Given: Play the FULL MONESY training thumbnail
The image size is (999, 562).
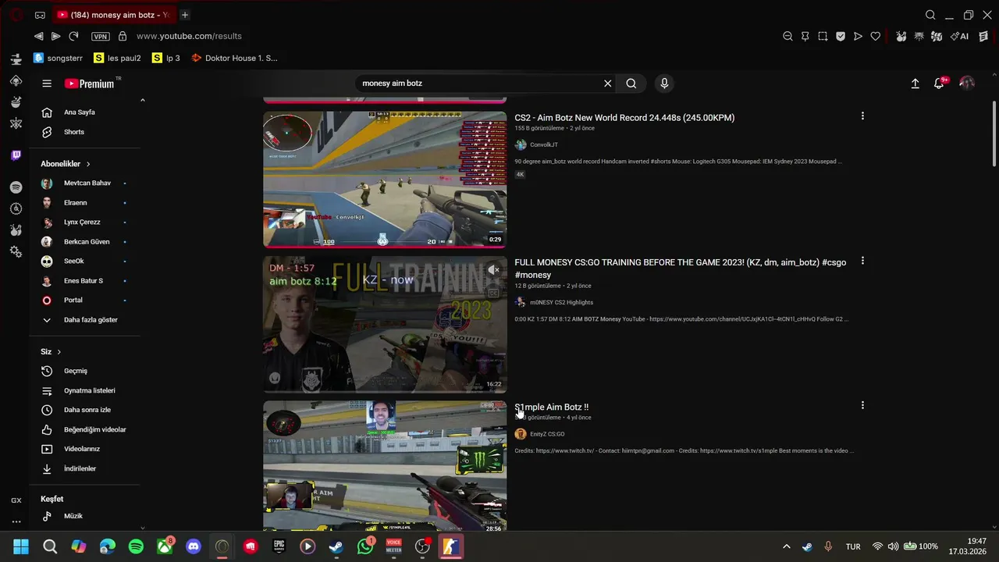Looking at the screenshot, I should pos(385,324).
